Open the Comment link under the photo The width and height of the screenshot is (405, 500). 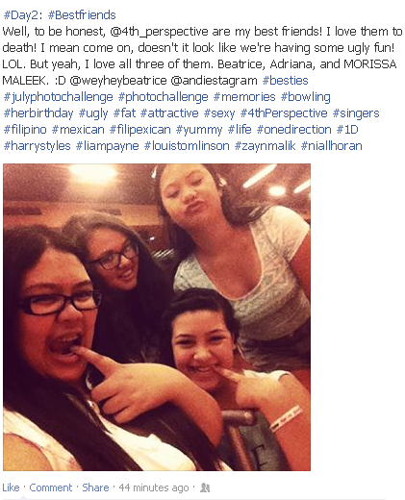point(51,487)
